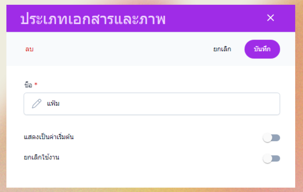Close the dialog with the X icon
Viewport: 303px width, 192px height.
[x=271, y=18]
